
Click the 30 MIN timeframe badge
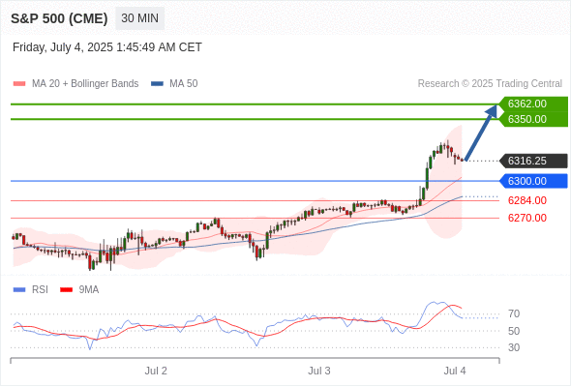click(x=139, y=18)
